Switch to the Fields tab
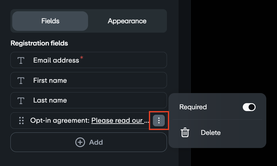Screen dimensions: 277x166 click(50, 21)
